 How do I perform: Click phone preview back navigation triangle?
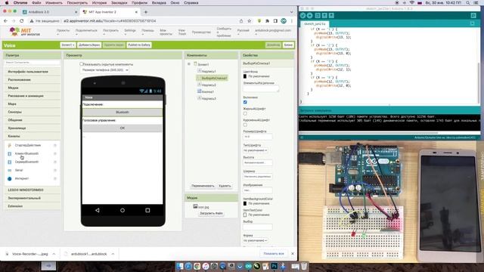point(98,210)
